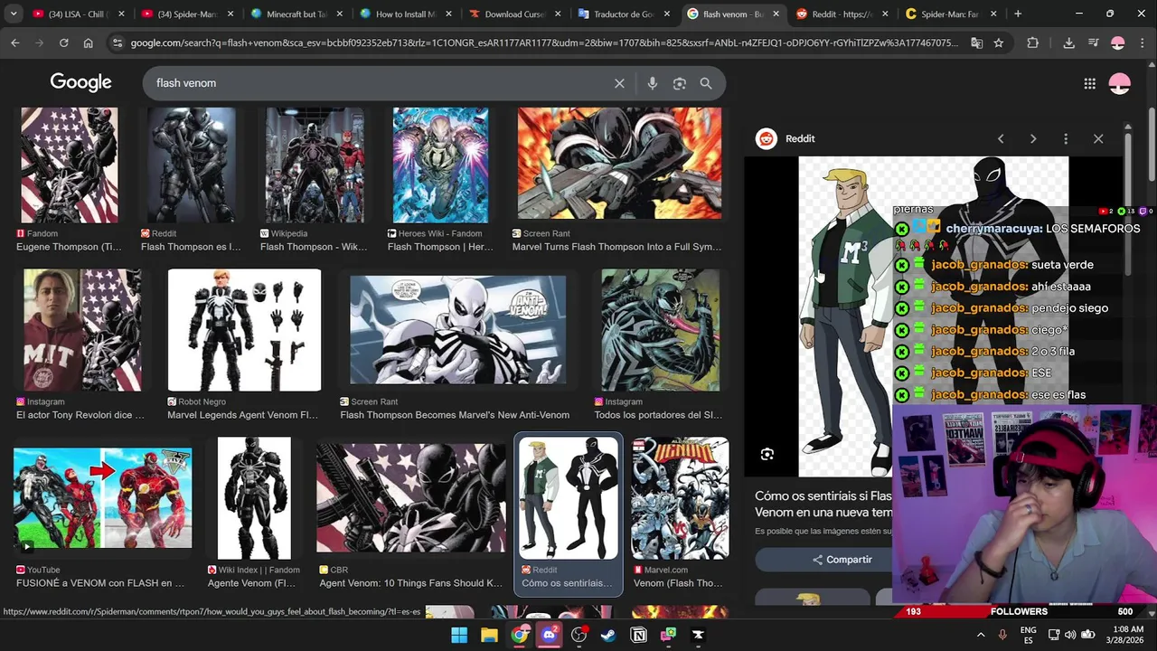
Task: Open Discord from the taskbar
Action: pos(549,635)
